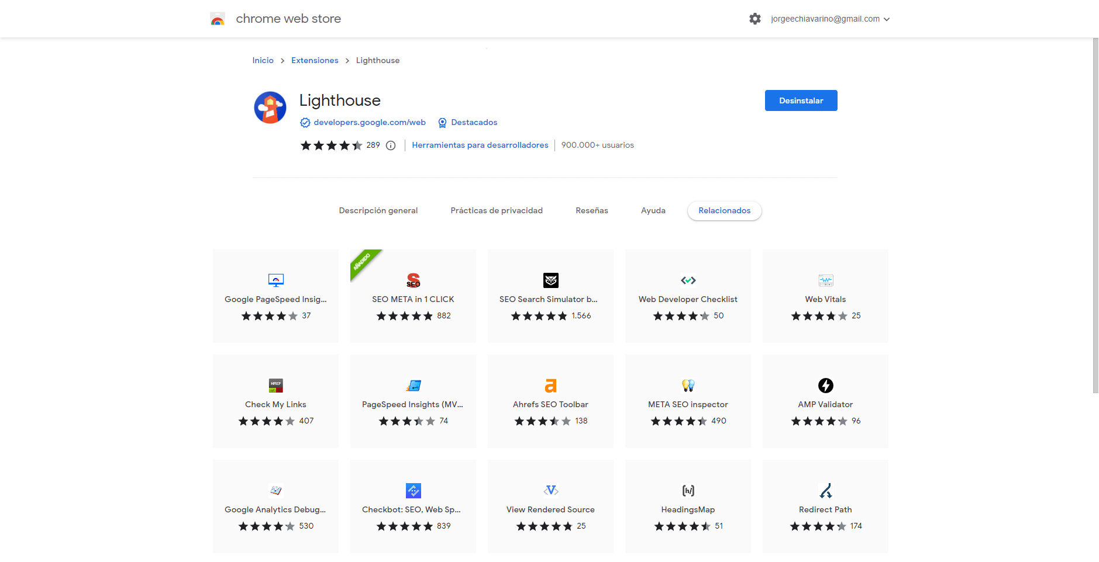This screenshot has width=1099, height=562.
Task: Click the PageSpeed Insights (MV...) icon
Action: click(414, 386)
